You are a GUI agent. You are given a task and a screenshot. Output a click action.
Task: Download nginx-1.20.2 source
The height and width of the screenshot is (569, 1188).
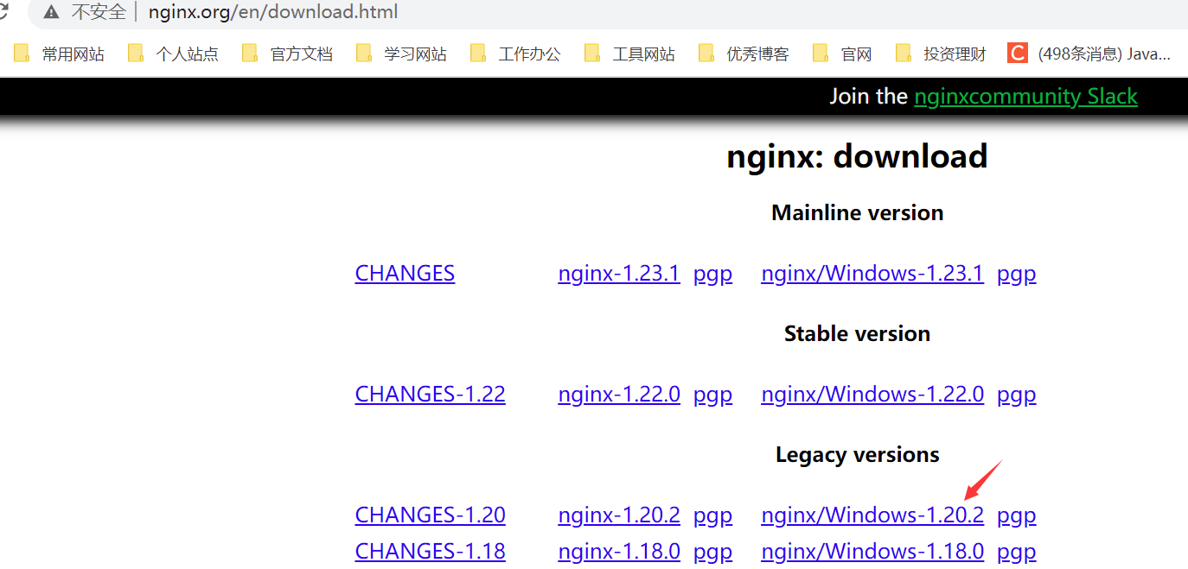coord(619,515)
